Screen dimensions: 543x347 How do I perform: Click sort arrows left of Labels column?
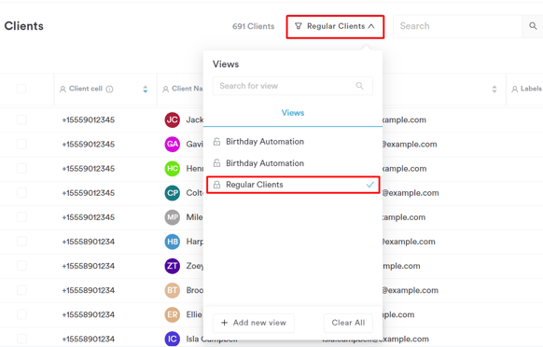pyautogui.click(x=494, y=90)
